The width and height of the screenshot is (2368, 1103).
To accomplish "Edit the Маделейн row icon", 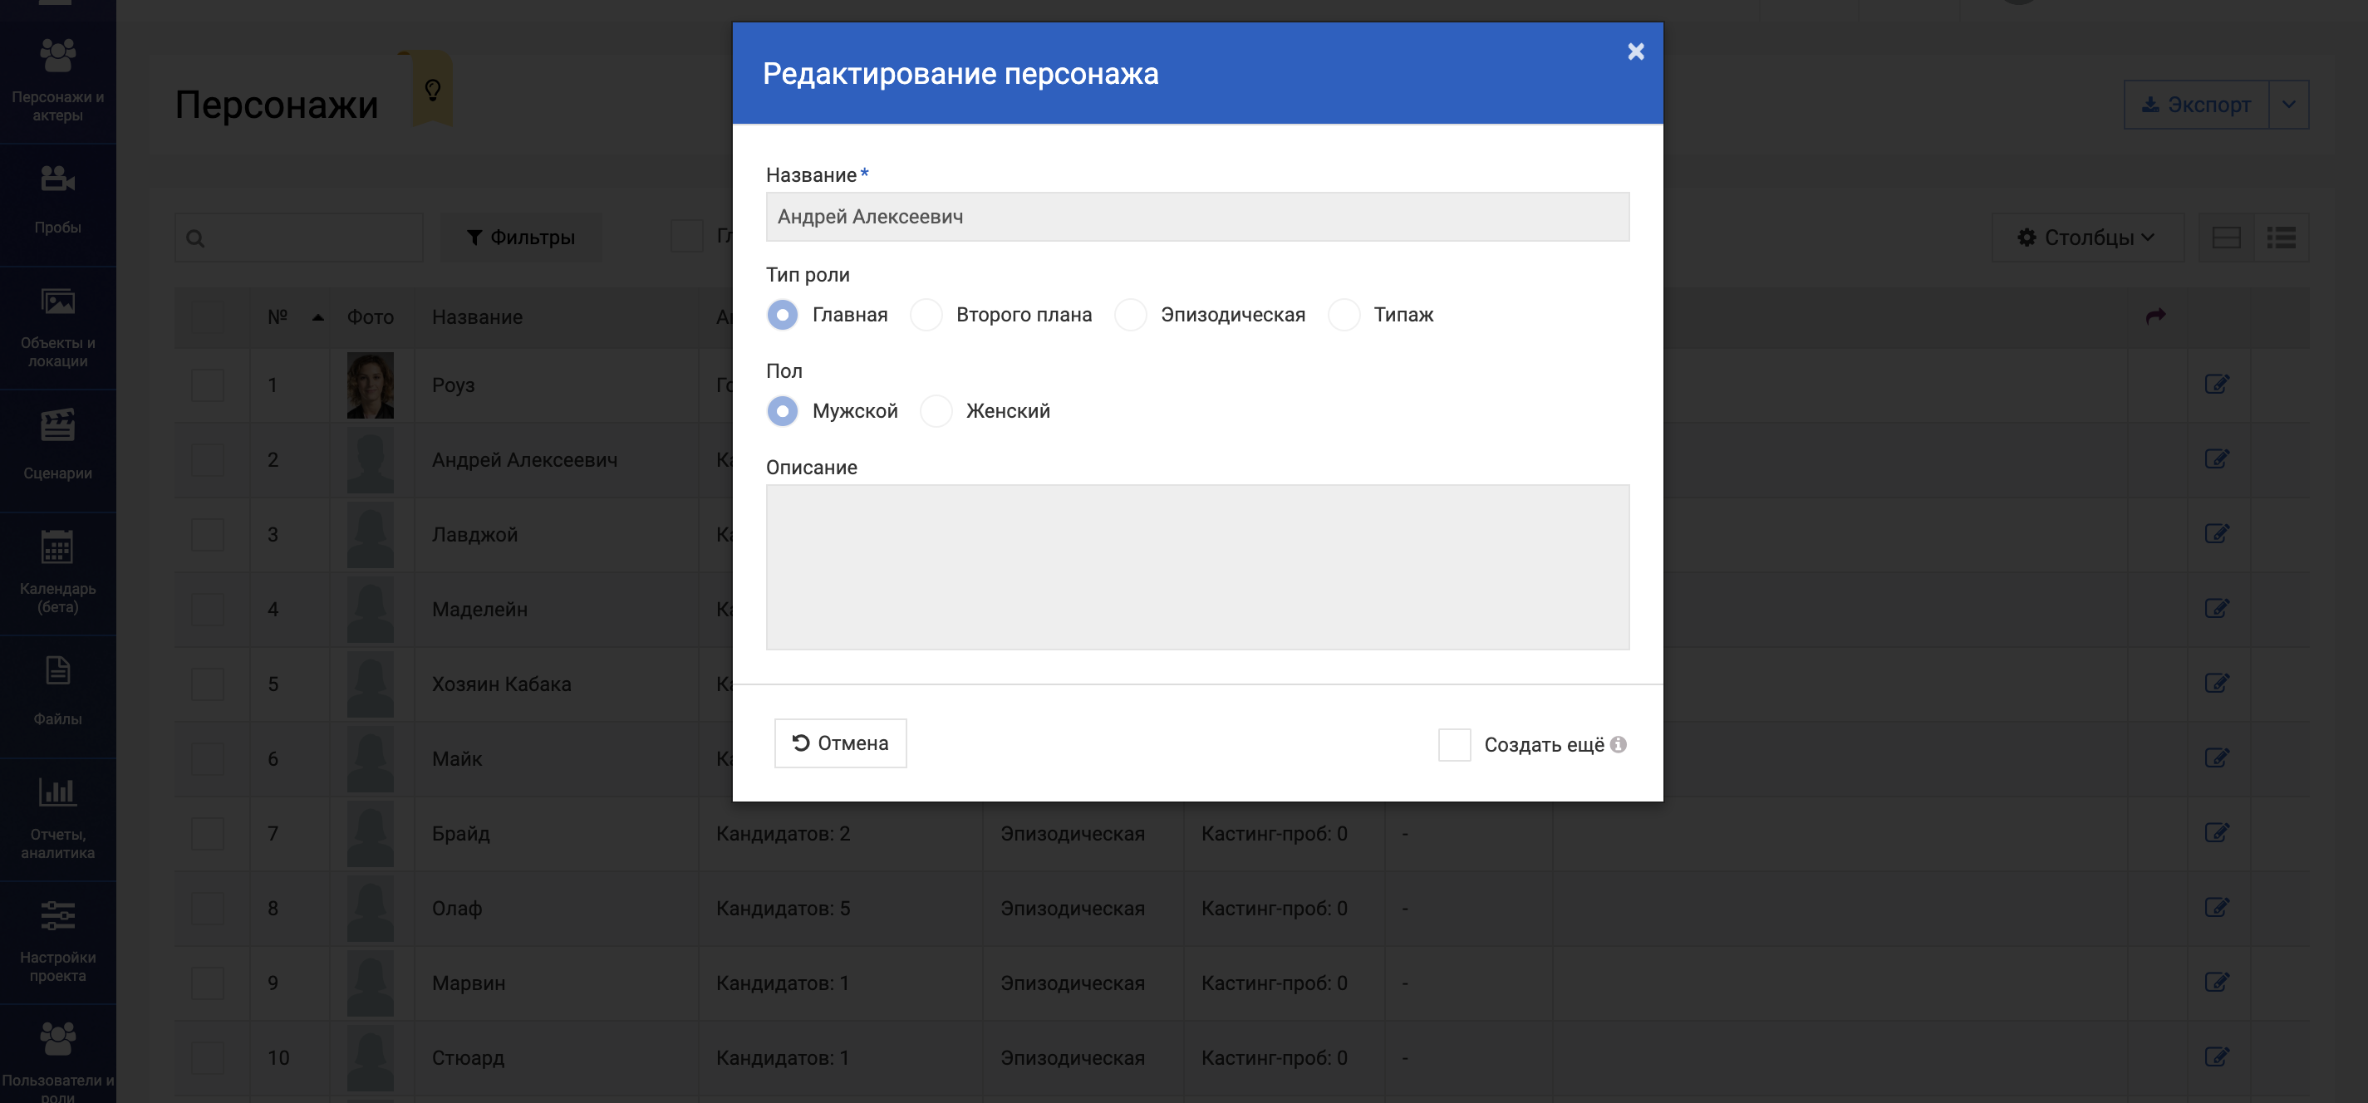I will 2216,609.
